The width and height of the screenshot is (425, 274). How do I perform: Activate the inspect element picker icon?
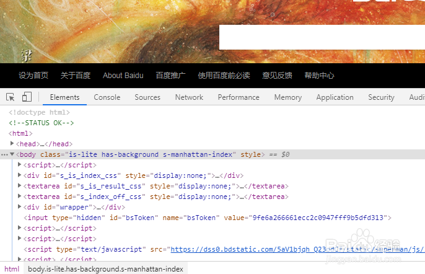(x=11, y=97)
